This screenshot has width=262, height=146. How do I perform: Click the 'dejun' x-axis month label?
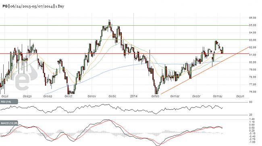(240, 96)
